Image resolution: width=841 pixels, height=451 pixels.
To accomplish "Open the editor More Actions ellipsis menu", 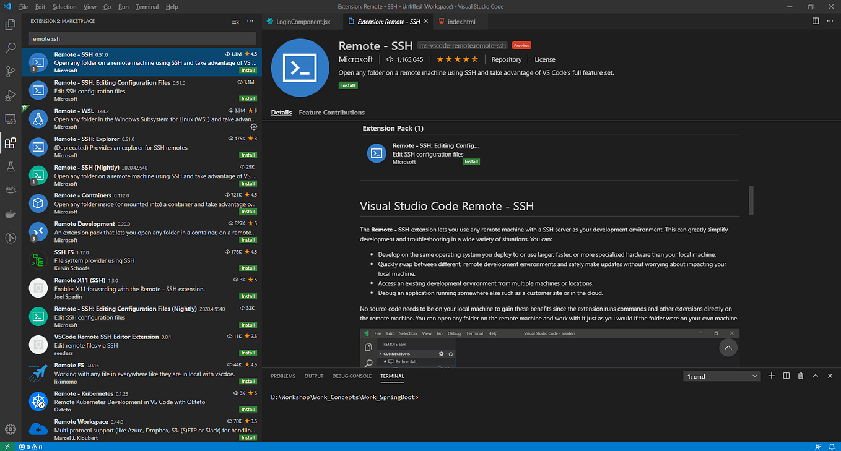I will click(830, 20).
